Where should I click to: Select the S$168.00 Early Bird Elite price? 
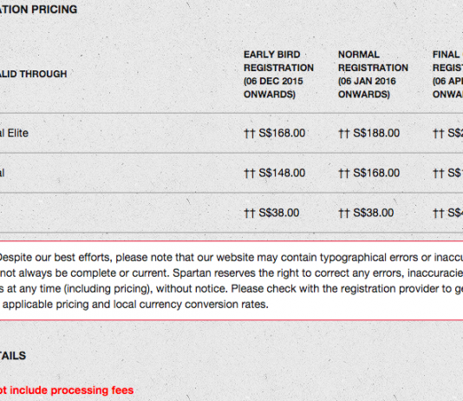282,133
